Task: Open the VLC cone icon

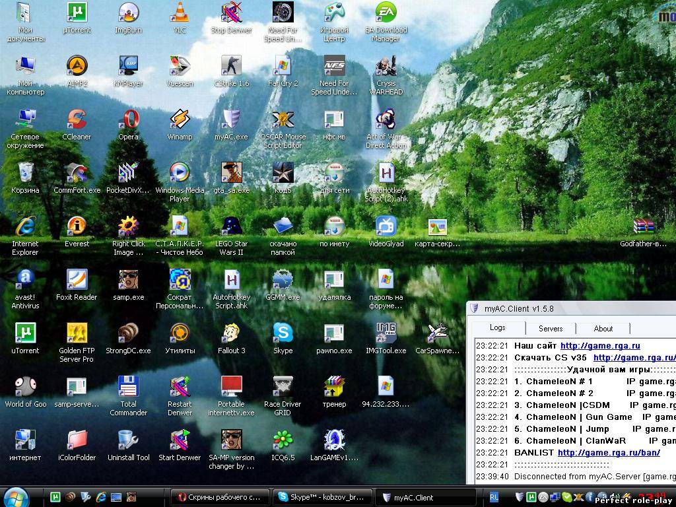Action: tap(180, 18)
